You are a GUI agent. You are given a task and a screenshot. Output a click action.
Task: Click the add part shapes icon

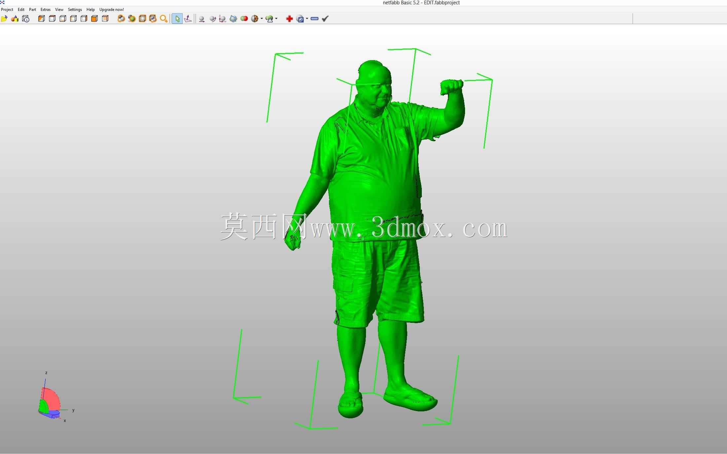click(x=15, y=19)
